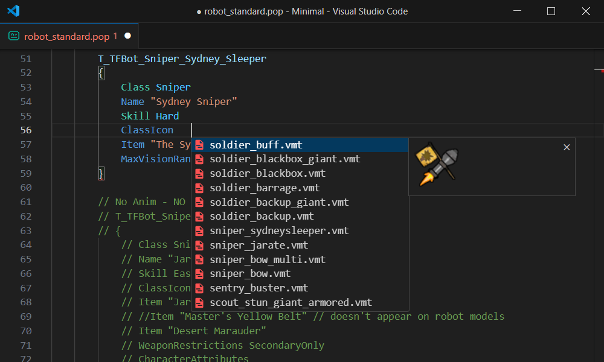Click the VS Code logo icon
The height and width of the screenshot is (362, 604).
coord(13,11)
